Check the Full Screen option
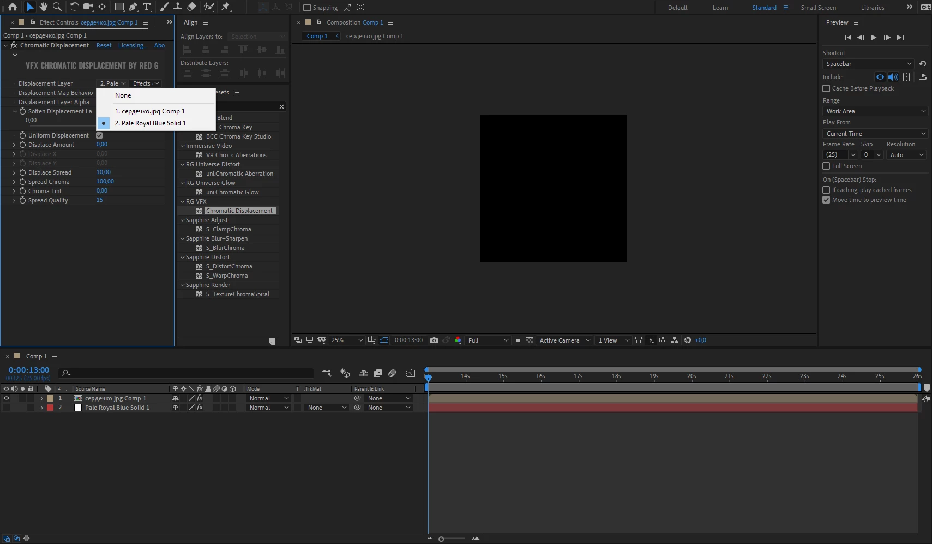The width and height of the screenshot is (932, 544). tap(826, 166)
